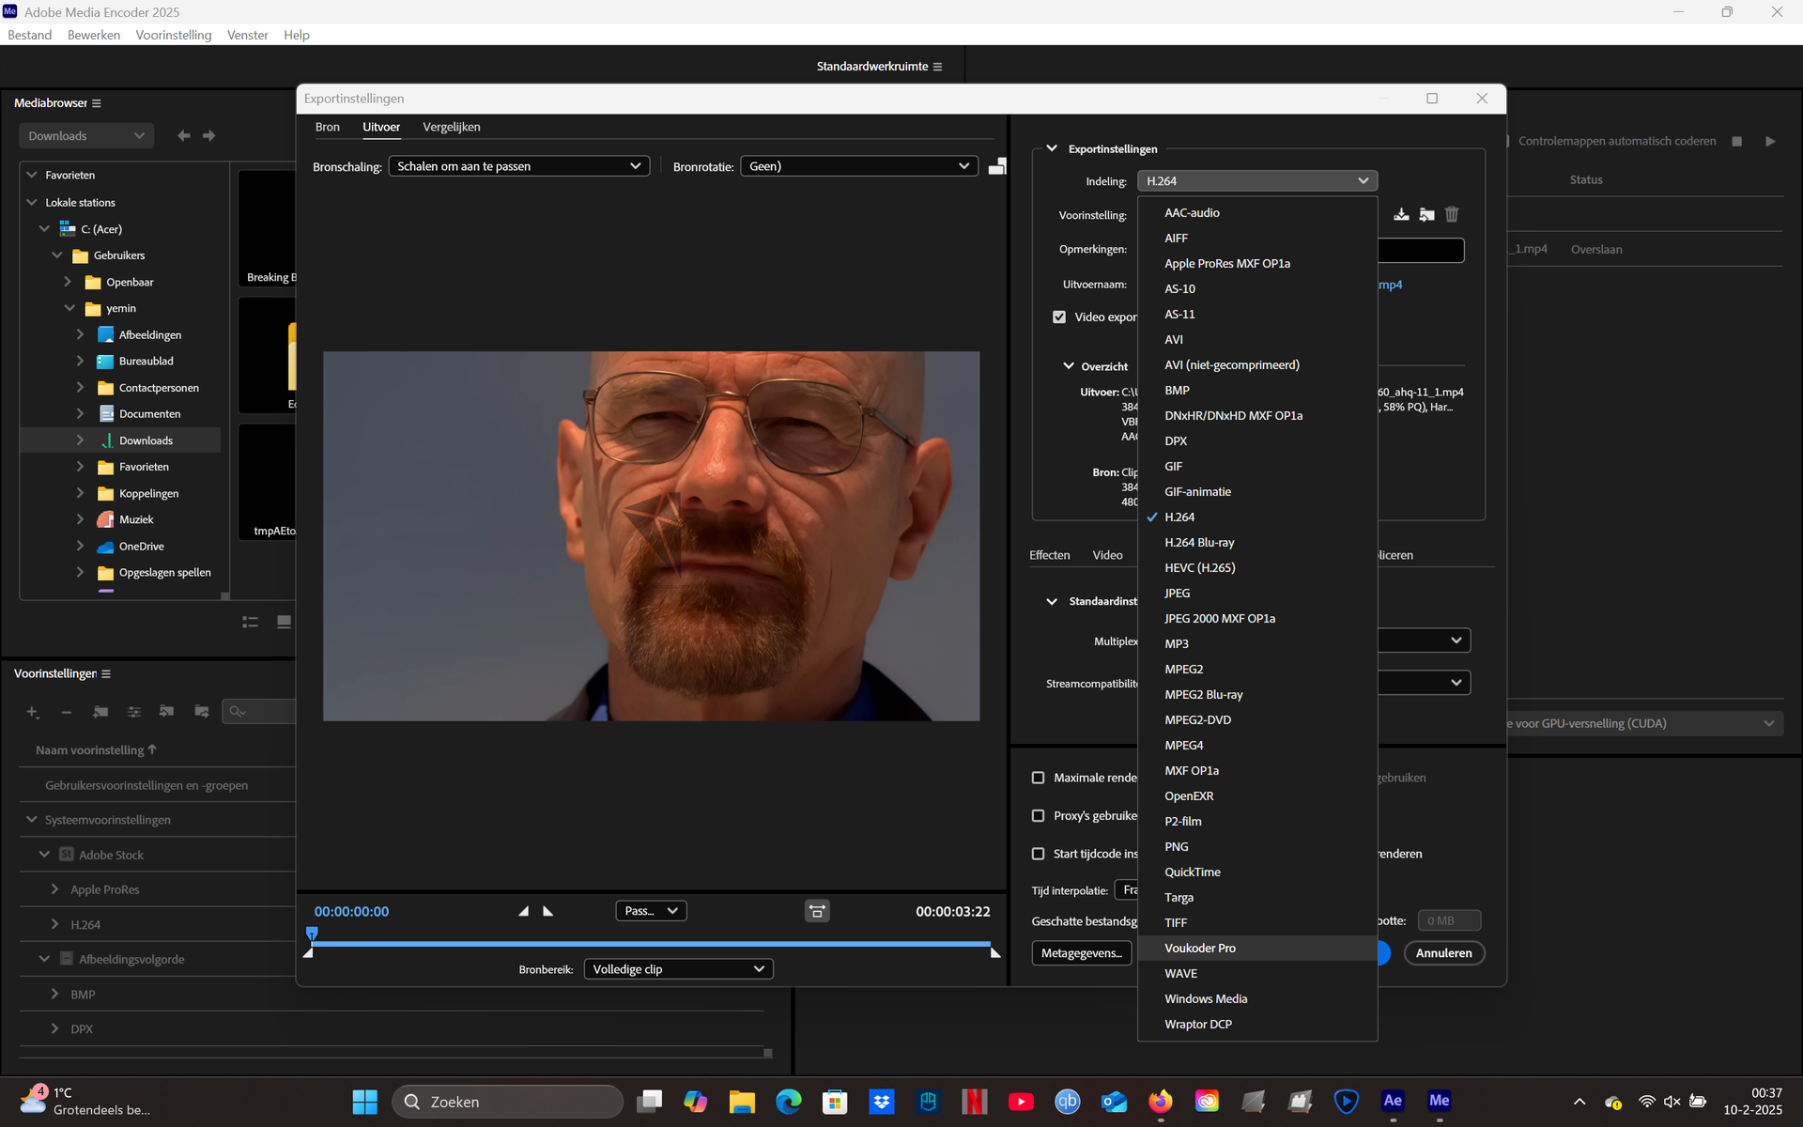Click the aspect ratio correction icon

(817, 911)
